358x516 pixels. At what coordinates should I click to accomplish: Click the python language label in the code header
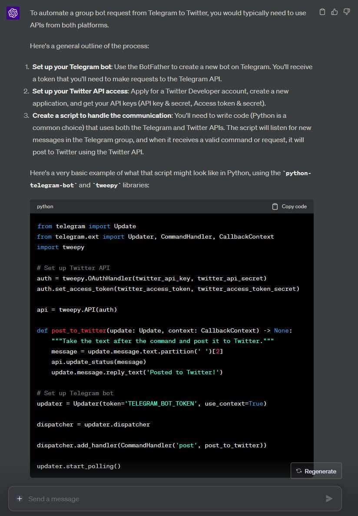[x=45, y=206]
